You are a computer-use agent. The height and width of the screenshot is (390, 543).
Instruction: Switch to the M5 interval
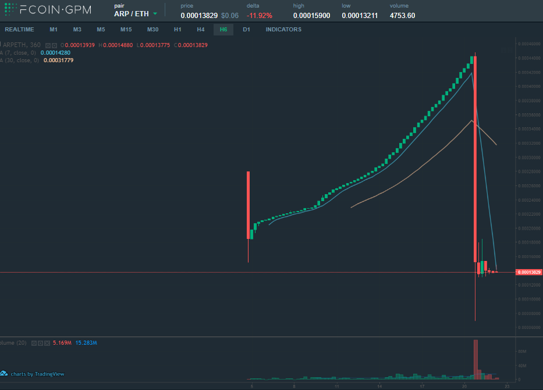point(101,30)
